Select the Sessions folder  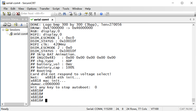point(15,30)
